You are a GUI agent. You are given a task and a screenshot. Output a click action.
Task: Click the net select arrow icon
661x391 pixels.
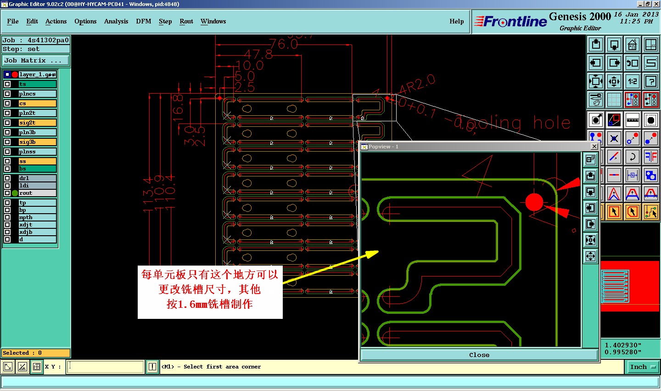point(651,212)
